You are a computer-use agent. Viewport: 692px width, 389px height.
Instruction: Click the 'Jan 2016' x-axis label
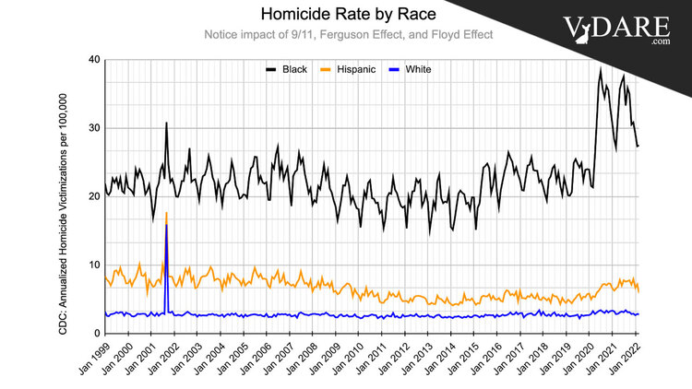pyautogui.click(x=486, y=358)
